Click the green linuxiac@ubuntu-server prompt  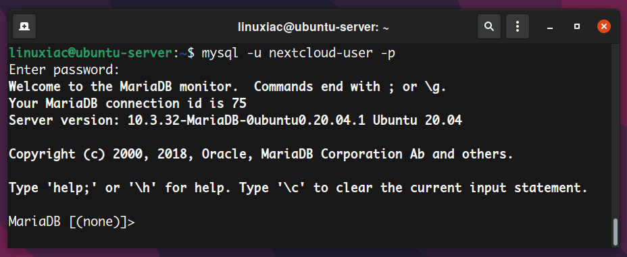(91, 53)
